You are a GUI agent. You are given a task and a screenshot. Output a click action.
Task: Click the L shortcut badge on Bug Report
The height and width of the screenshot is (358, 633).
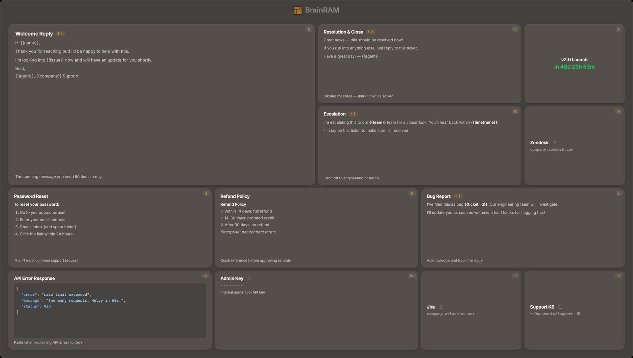tap(618, 194)
